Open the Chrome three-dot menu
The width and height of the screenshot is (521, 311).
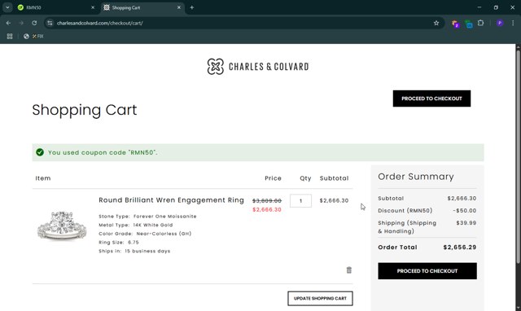pyautogui.click(x=513, y=23)
